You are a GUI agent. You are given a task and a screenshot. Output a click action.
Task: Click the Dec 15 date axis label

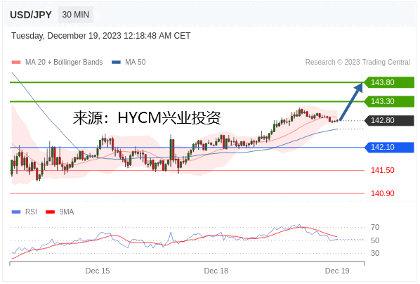(x=98, y=271)
